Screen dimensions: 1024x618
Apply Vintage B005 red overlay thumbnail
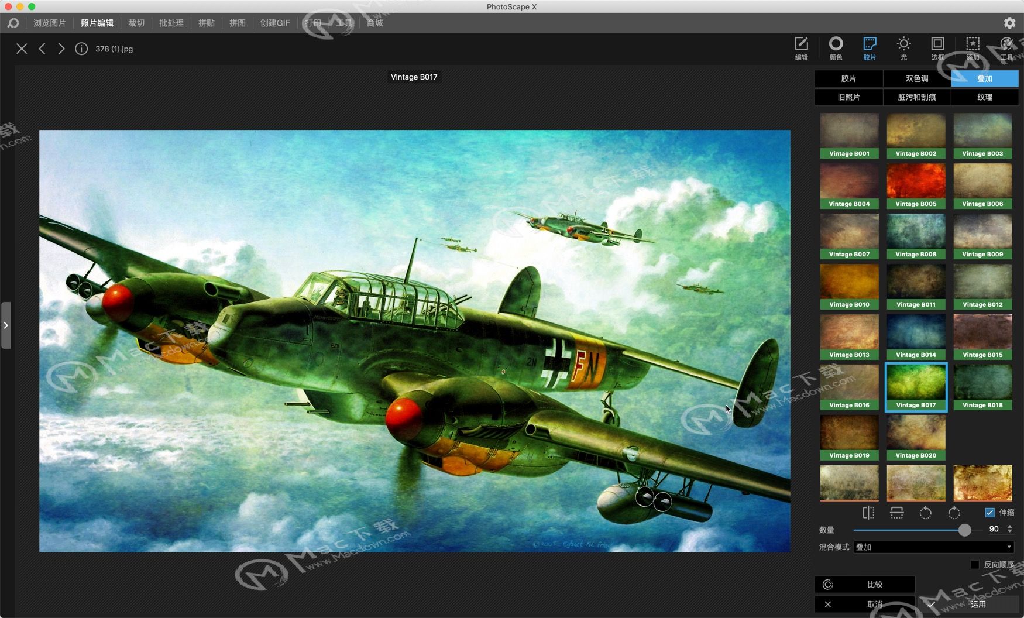pos(916,186)
